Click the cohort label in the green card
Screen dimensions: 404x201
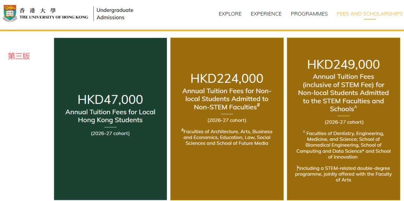(x=110, y=133)
